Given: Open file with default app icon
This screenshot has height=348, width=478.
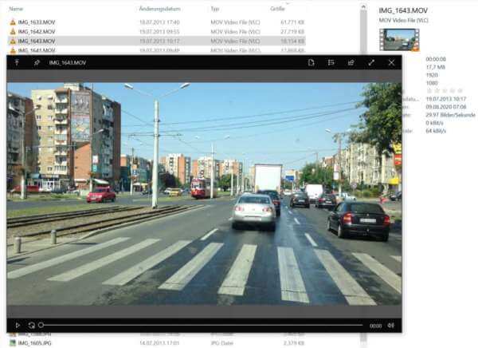Looking at the screenshot, I should [311, 62].
